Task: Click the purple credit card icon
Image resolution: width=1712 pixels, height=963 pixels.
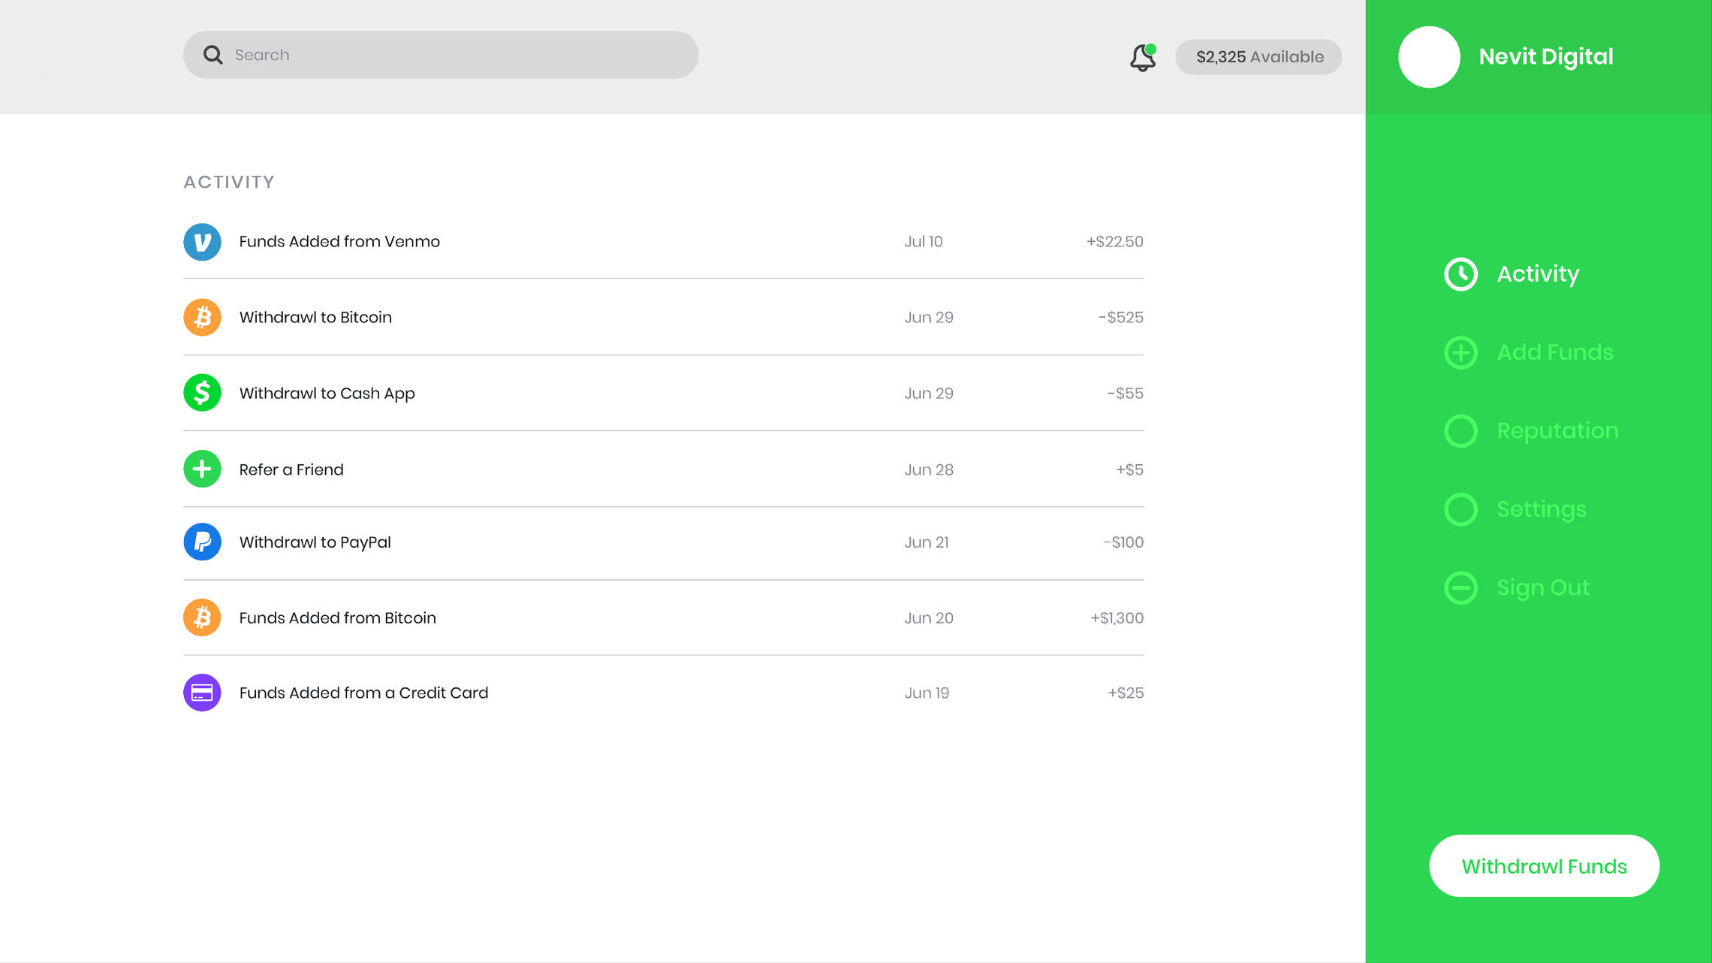Action: tap(202, 693)
